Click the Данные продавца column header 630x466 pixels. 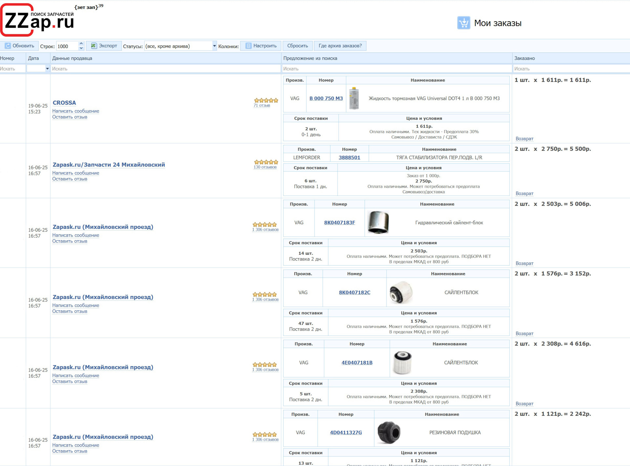coord(72,58)
